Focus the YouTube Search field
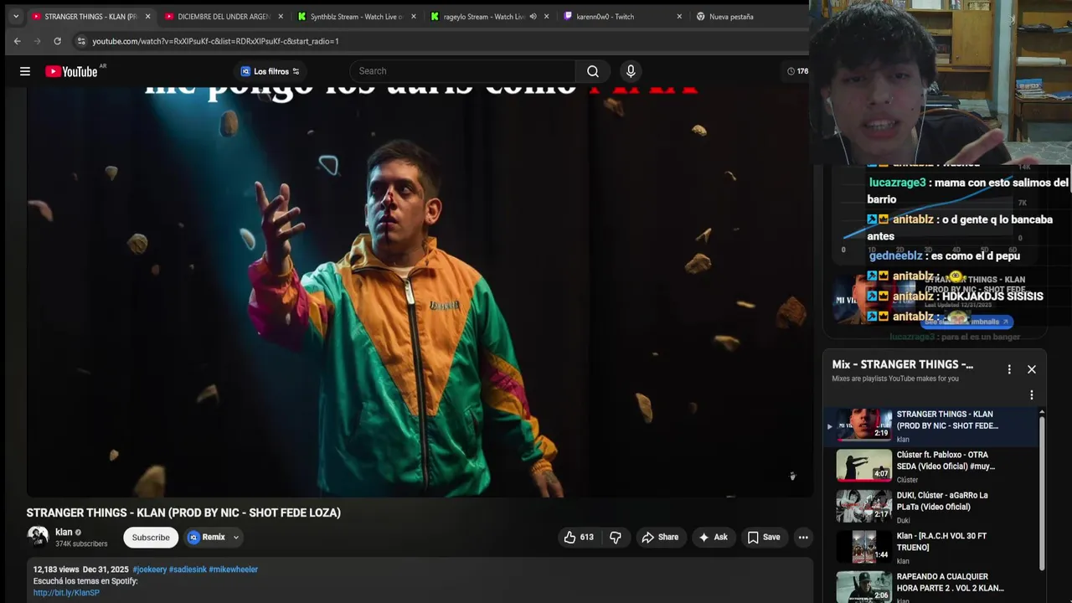This screenshot has height=603, width=1072. click(x=463, y=71)
